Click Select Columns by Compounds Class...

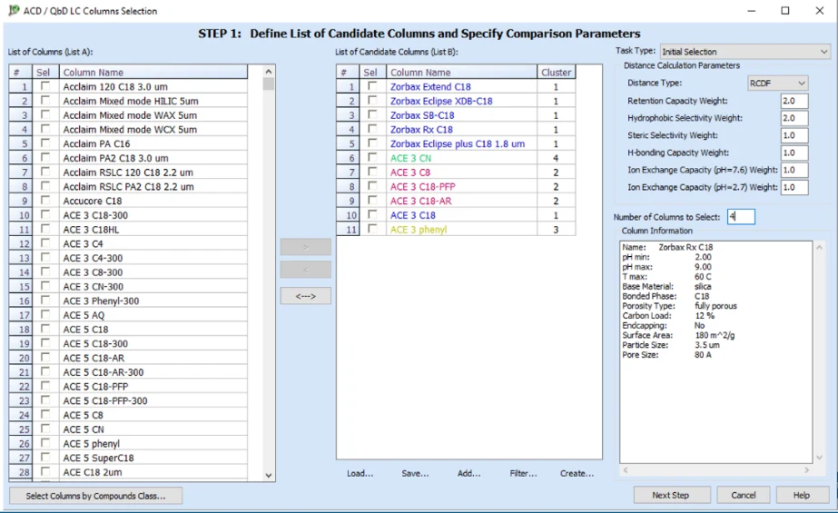click(95, 496)
